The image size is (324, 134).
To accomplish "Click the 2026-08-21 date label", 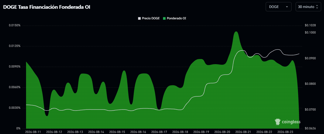I will [x=243, y=132].
